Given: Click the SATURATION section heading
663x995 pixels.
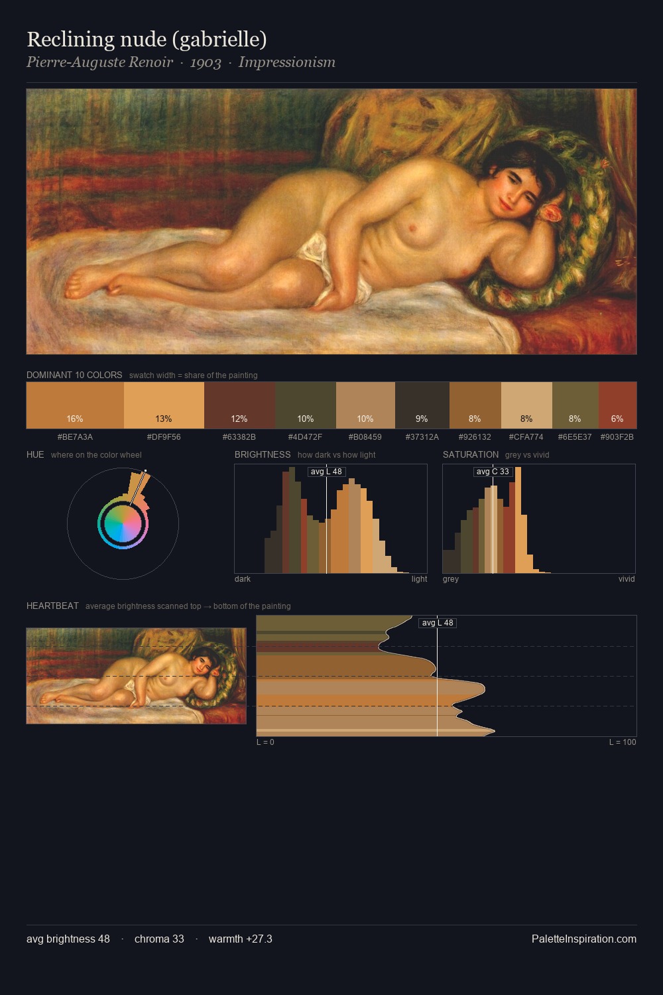Looking at the screenshot, I should tap(471, 454).
